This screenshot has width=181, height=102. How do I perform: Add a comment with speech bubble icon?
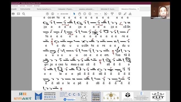pyautogui.click(x=120, y=14)
